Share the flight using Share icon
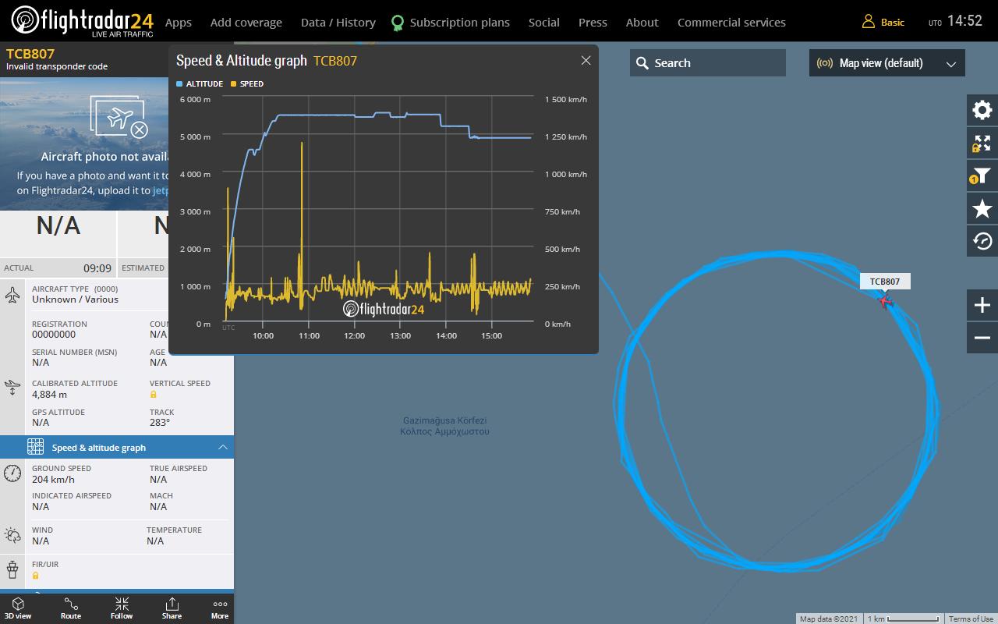The height and width of the screenshot is (624, 998). click(x=172, y=608)
